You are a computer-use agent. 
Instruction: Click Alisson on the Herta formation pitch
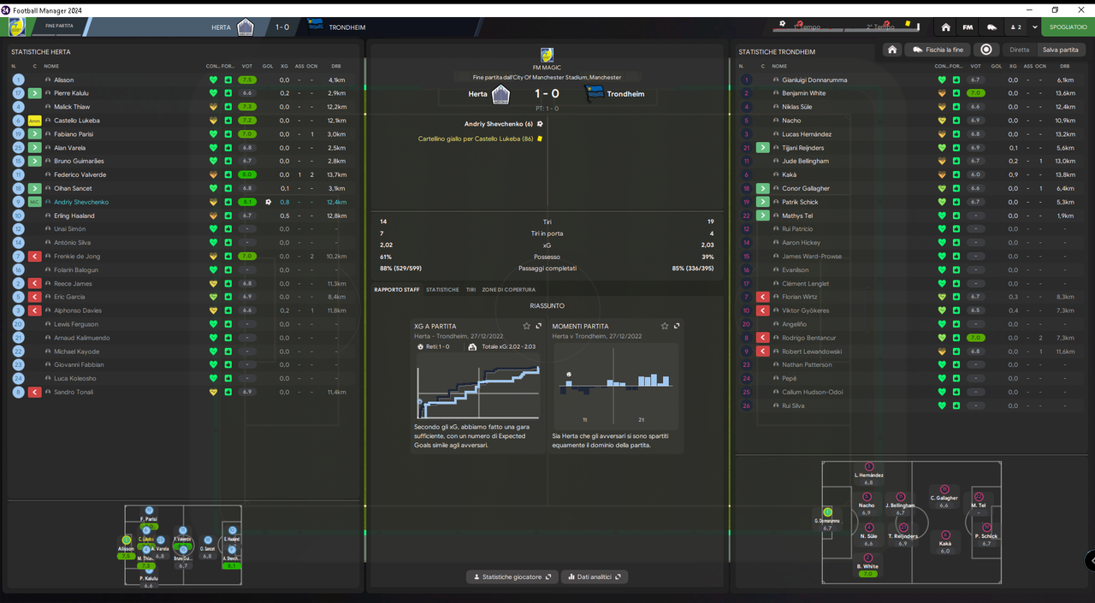(127, 547)
